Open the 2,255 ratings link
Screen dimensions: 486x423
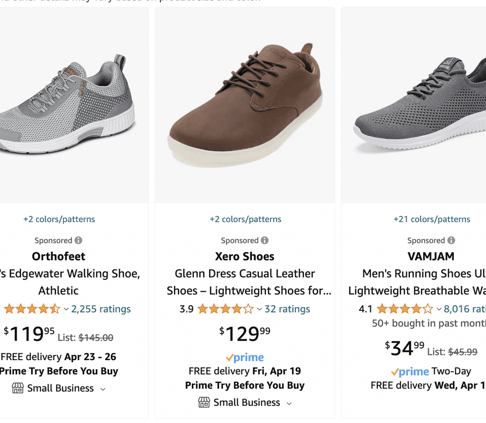[x=101, y=309]
